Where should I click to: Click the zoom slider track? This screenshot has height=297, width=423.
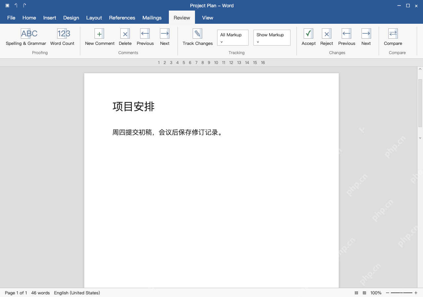tap(402, 293)
